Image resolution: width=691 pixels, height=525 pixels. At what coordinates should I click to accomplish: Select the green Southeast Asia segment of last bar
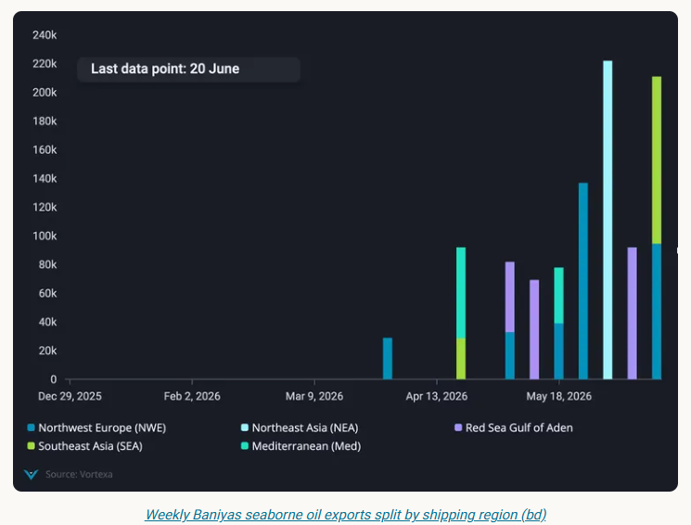pyautogui.click(x=656, y=160)
